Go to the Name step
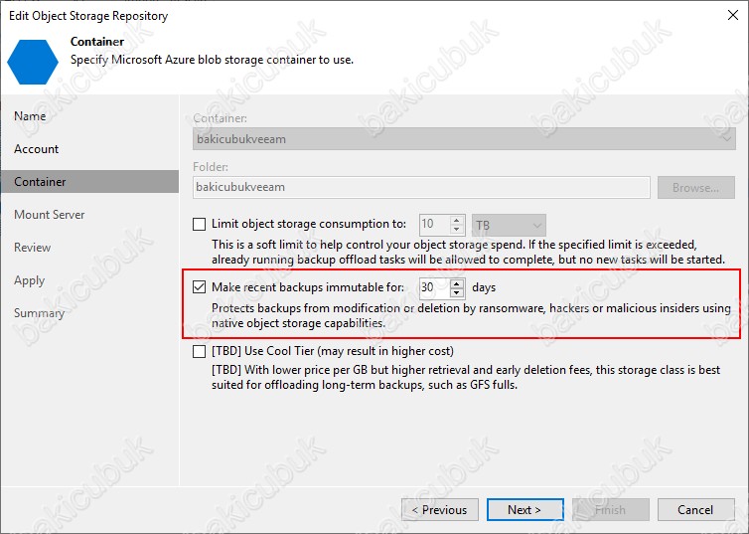Viewport: 749px width, 534px height. pos(30,116)
